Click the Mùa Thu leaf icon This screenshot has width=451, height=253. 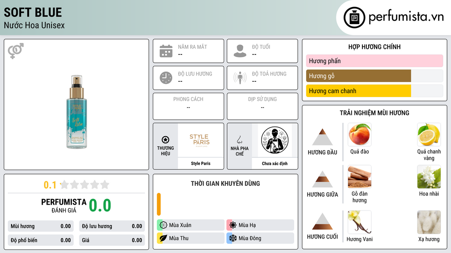[x=163, y=238]
